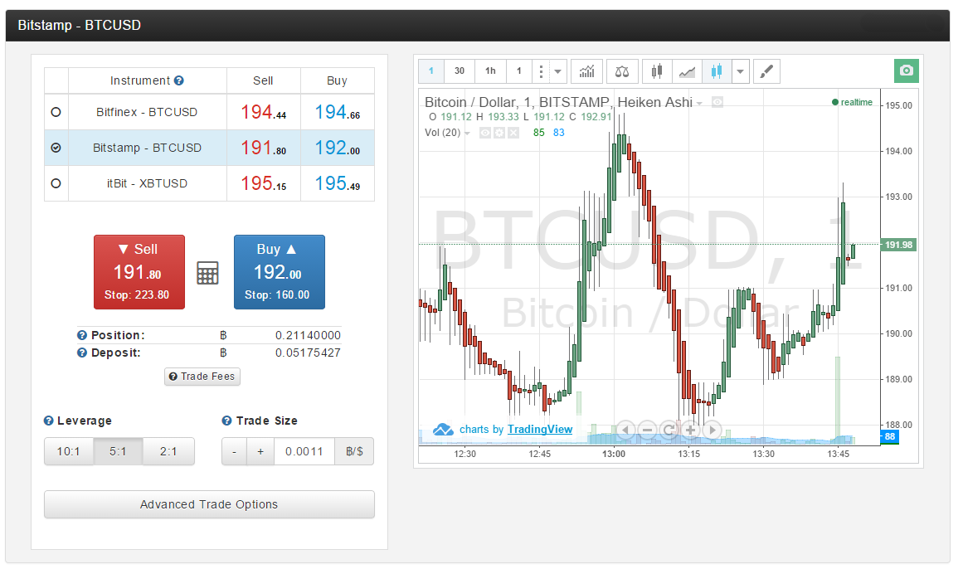Select the Candles chart style
Image resolution: width=963 pixels, height=574 pixels.
[657, 71]
